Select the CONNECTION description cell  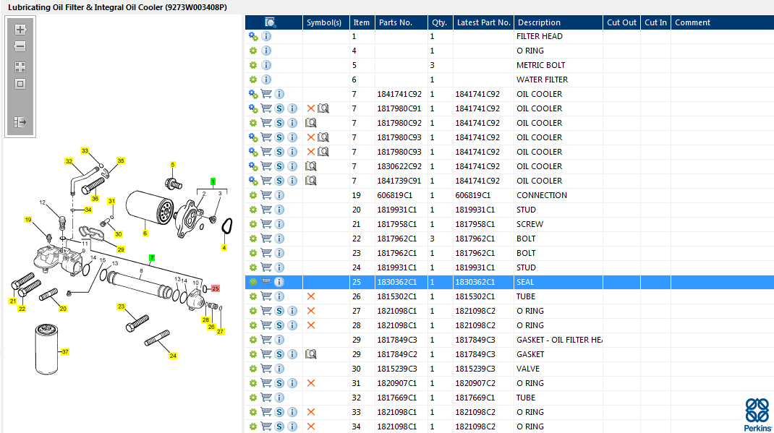tap(542, 195)
